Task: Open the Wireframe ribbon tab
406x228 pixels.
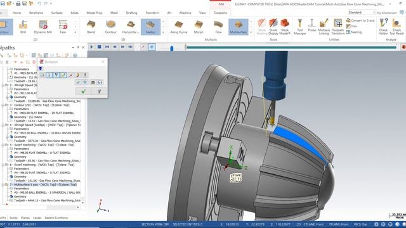Action: 36,13
